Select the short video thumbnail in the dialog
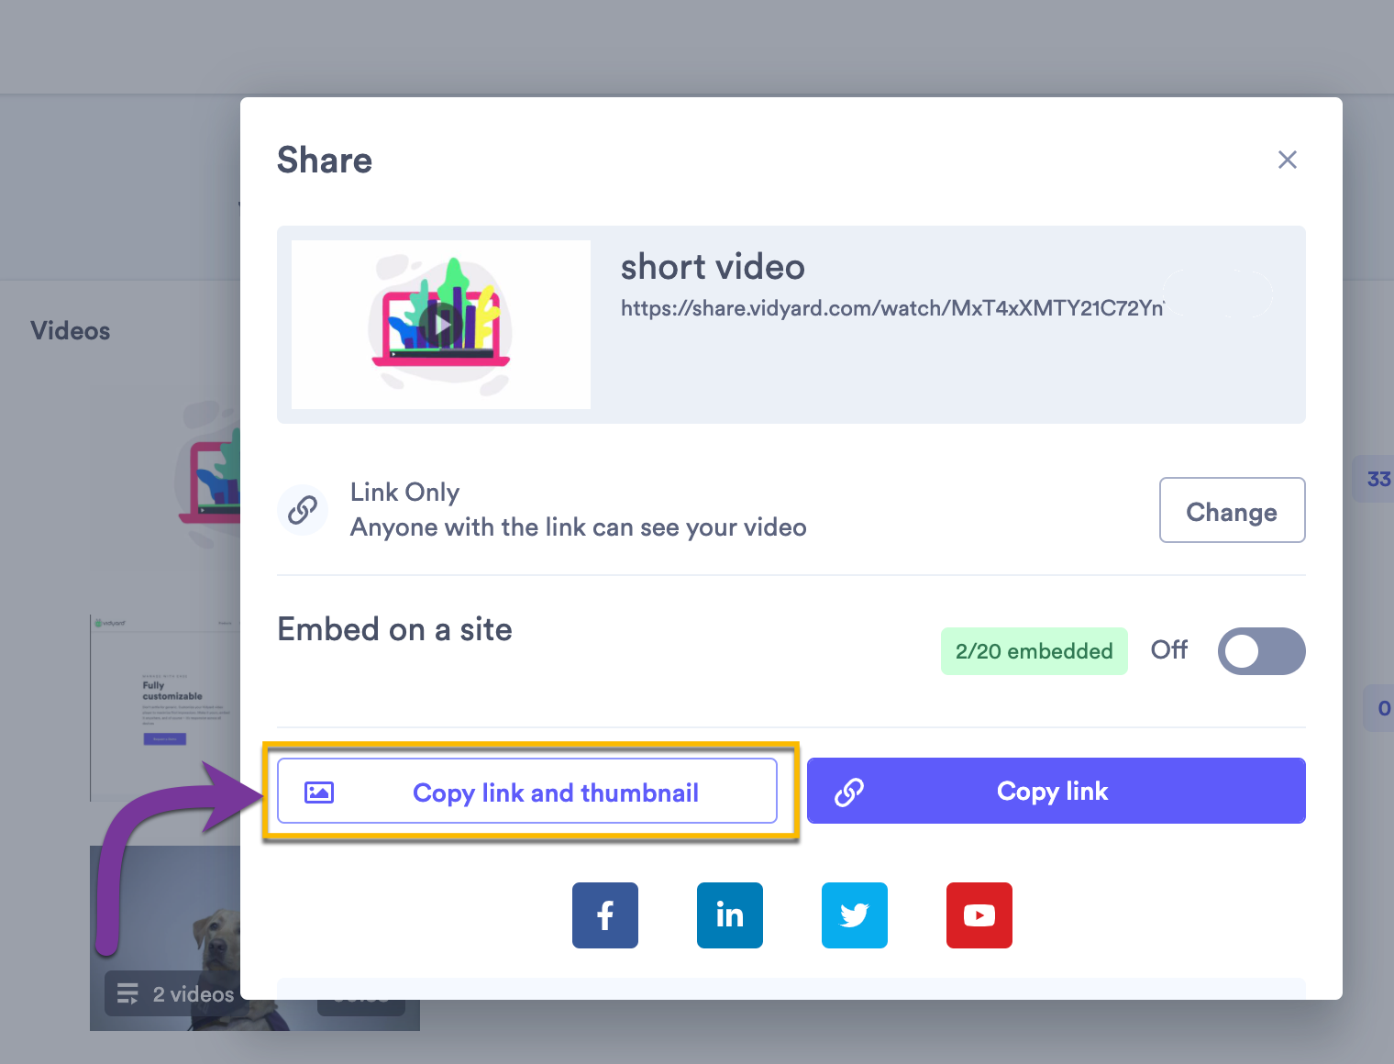1394x1064 pixels. click(440, 324)
